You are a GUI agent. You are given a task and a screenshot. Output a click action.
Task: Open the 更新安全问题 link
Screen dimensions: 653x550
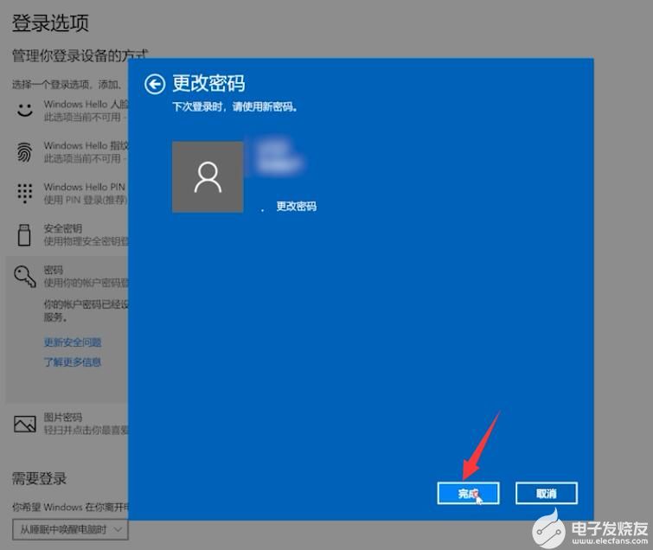pos(73,342)
